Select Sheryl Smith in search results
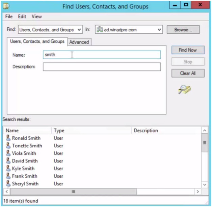The image size is (212, 207). (x=25, y=184)
